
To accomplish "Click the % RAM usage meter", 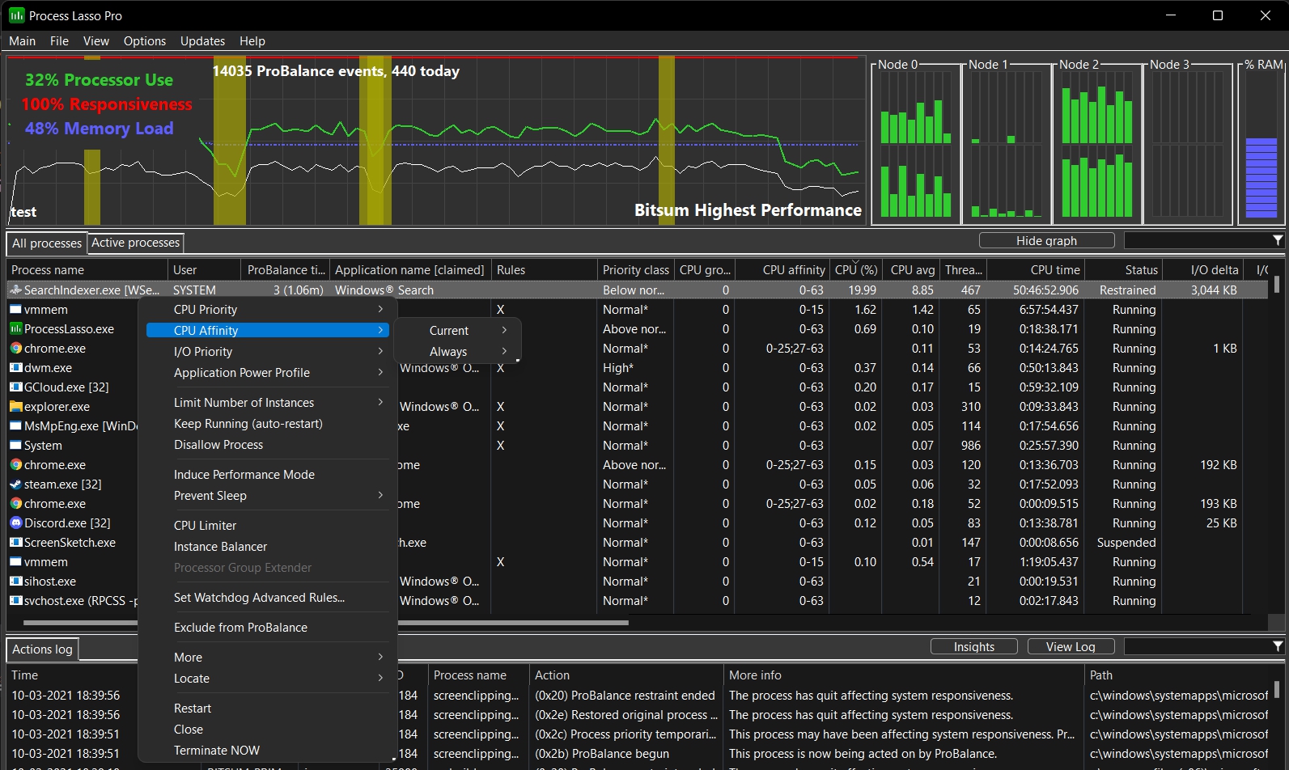I will point(1261,144).
